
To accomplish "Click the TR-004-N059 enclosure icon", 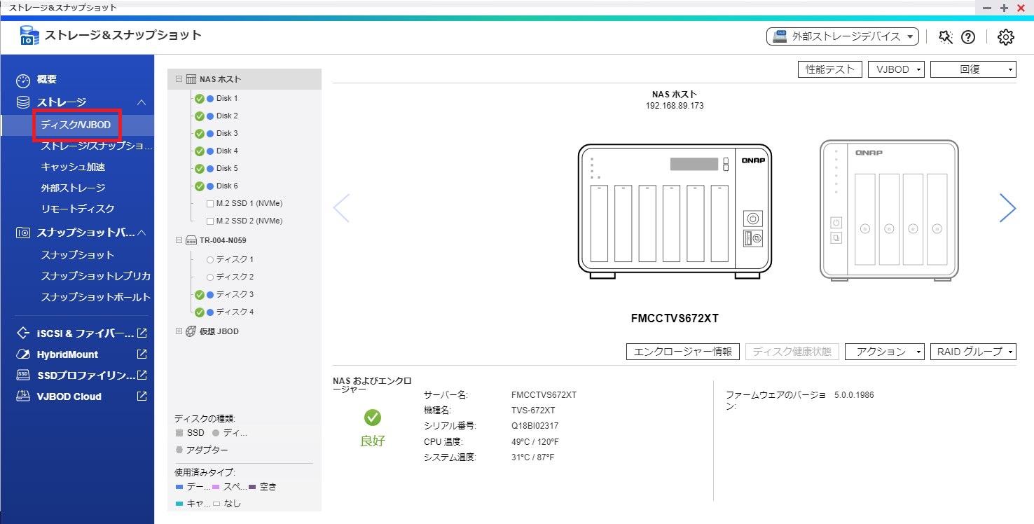I will click(x=191, y=240).
